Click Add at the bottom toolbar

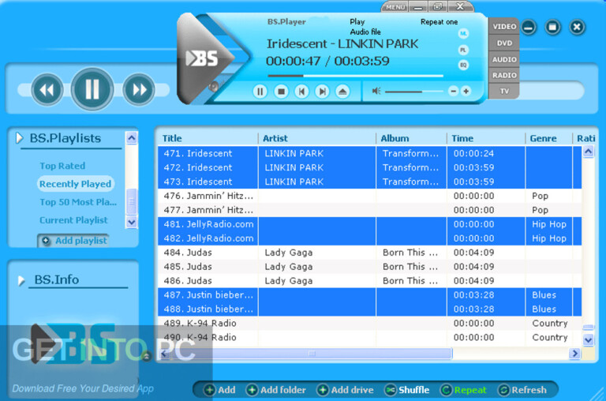(219, 390)
